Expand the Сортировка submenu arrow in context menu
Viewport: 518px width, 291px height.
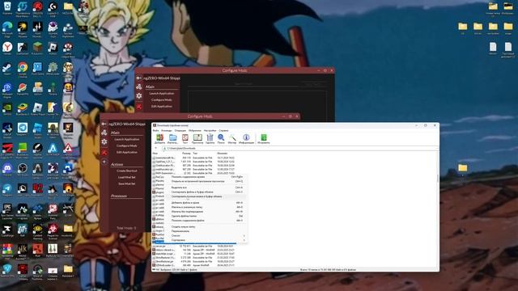(x=244, y=240)
